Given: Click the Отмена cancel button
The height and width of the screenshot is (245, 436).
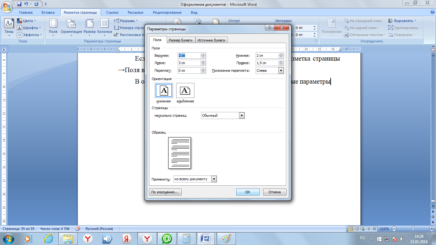Looking at the screenshot, I should [274, 192].
